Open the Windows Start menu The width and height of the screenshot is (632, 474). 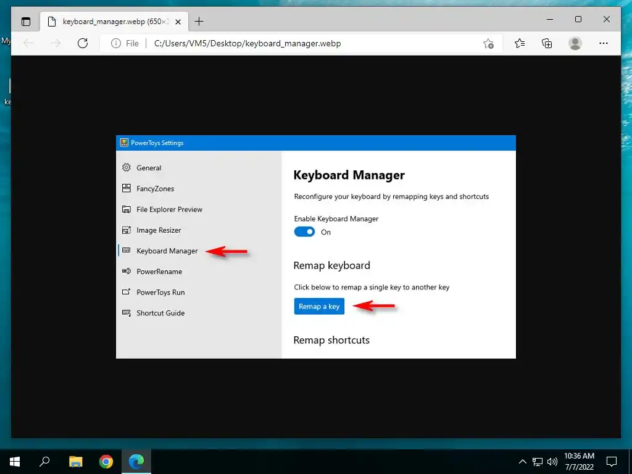coord(15,461)
